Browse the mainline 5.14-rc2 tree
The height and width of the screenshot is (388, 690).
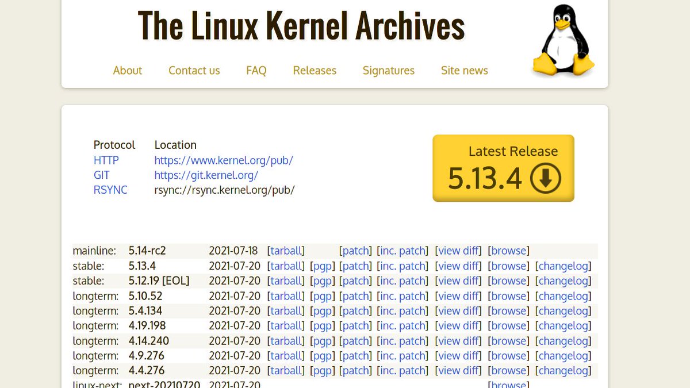tap(509, 251)
